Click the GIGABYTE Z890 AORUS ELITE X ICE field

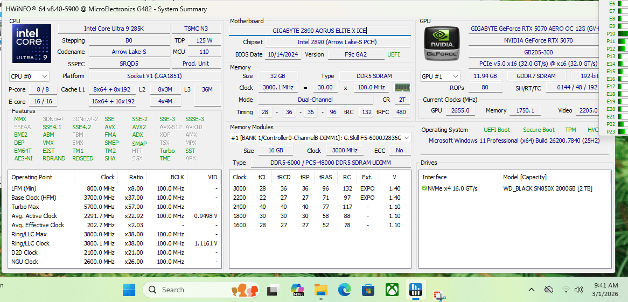tap(319, 31)
